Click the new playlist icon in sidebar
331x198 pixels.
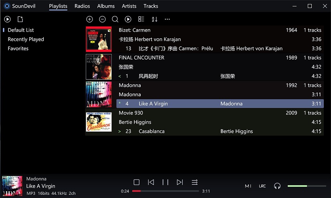click(20, 19)
